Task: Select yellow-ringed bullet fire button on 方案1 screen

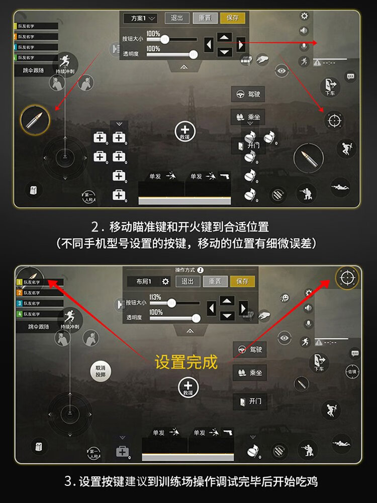Action: pos(35,120)
